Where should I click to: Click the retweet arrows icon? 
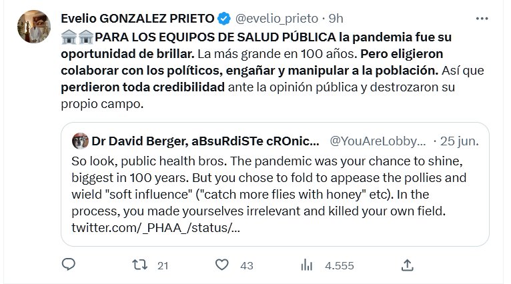coord(139,265)
